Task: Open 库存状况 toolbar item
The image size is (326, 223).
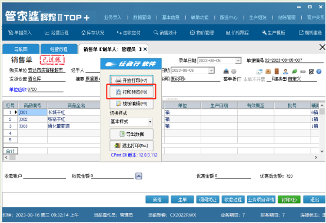Action: click(x=93, y=32)
